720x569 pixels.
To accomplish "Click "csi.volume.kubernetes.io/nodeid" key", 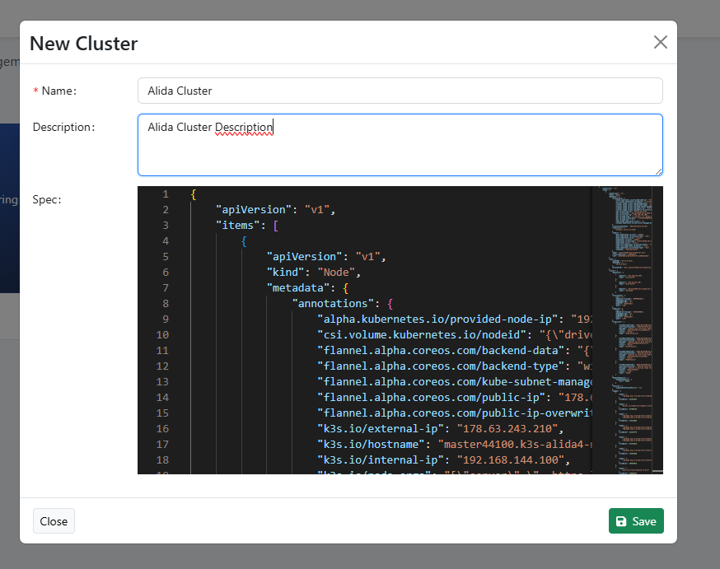I will pyautogui.click(x=422, y=334).
